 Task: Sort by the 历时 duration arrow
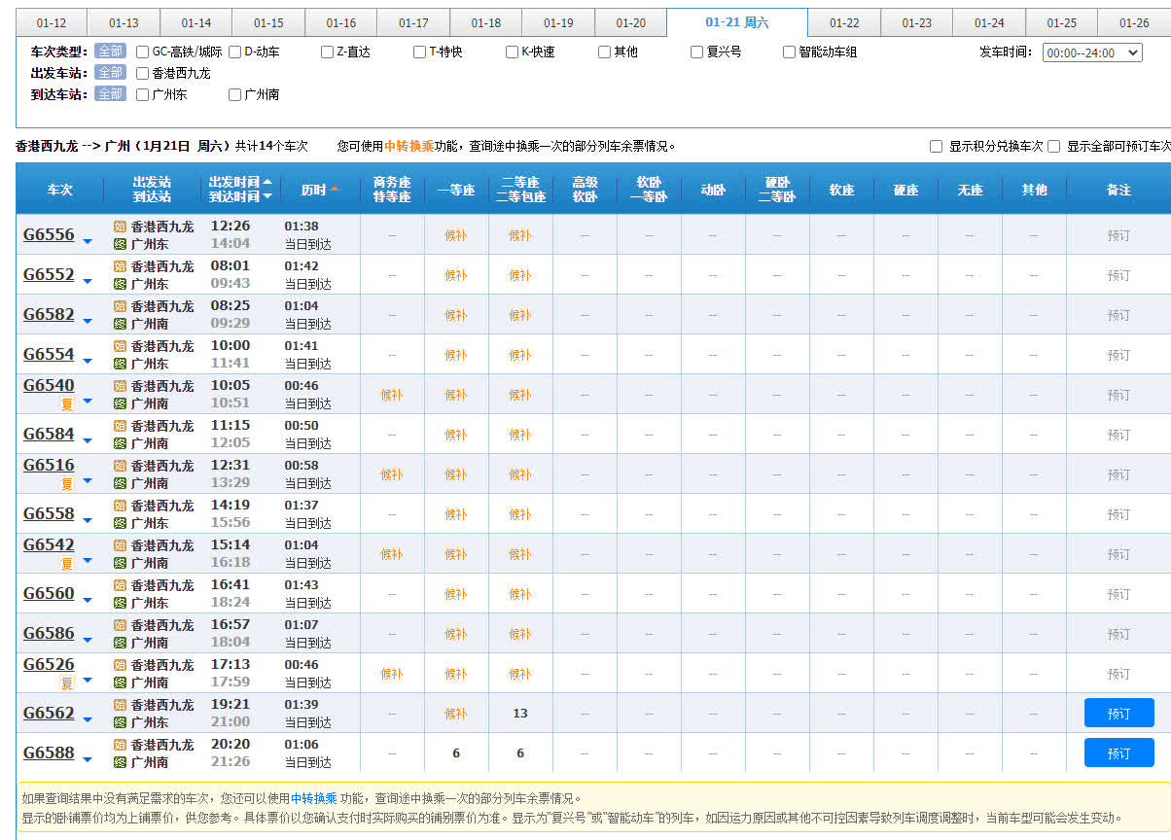tap(335, 190)
